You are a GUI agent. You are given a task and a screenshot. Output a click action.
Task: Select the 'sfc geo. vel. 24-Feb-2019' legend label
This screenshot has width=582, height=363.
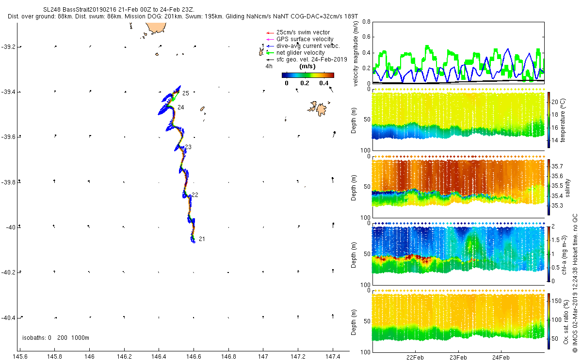[x=312, y=60]
